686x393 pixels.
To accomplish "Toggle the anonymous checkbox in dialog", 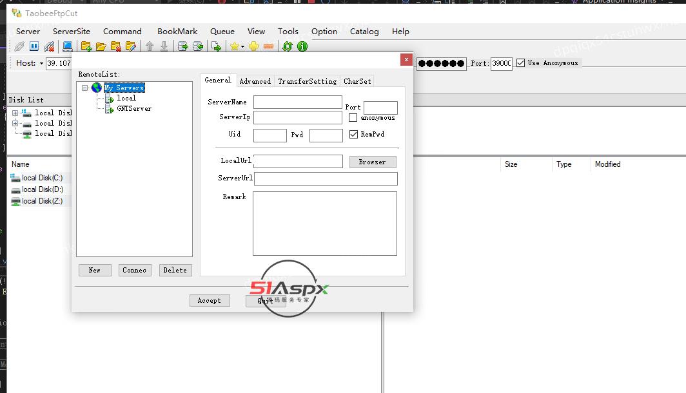I will pos(353,118).
